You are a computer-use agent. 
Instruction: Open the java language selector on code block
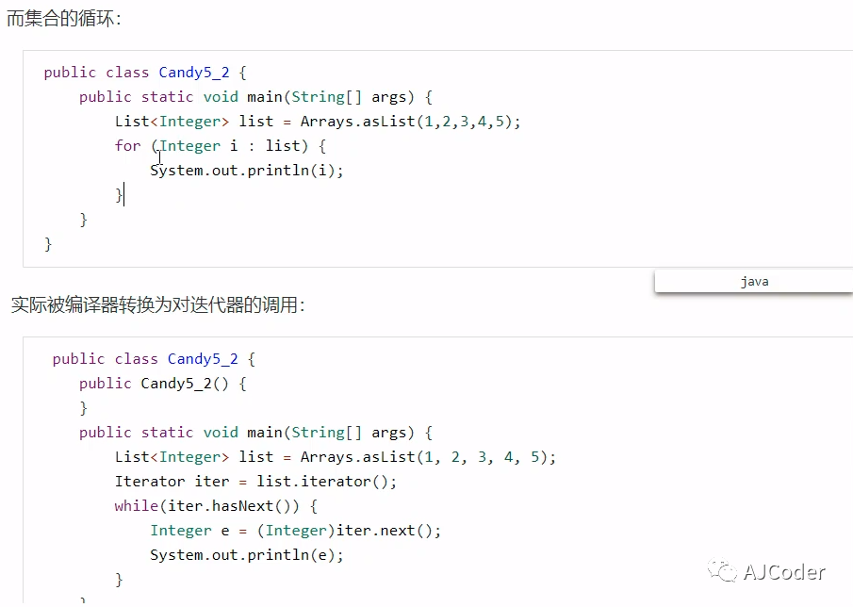[x=754, y=281]
